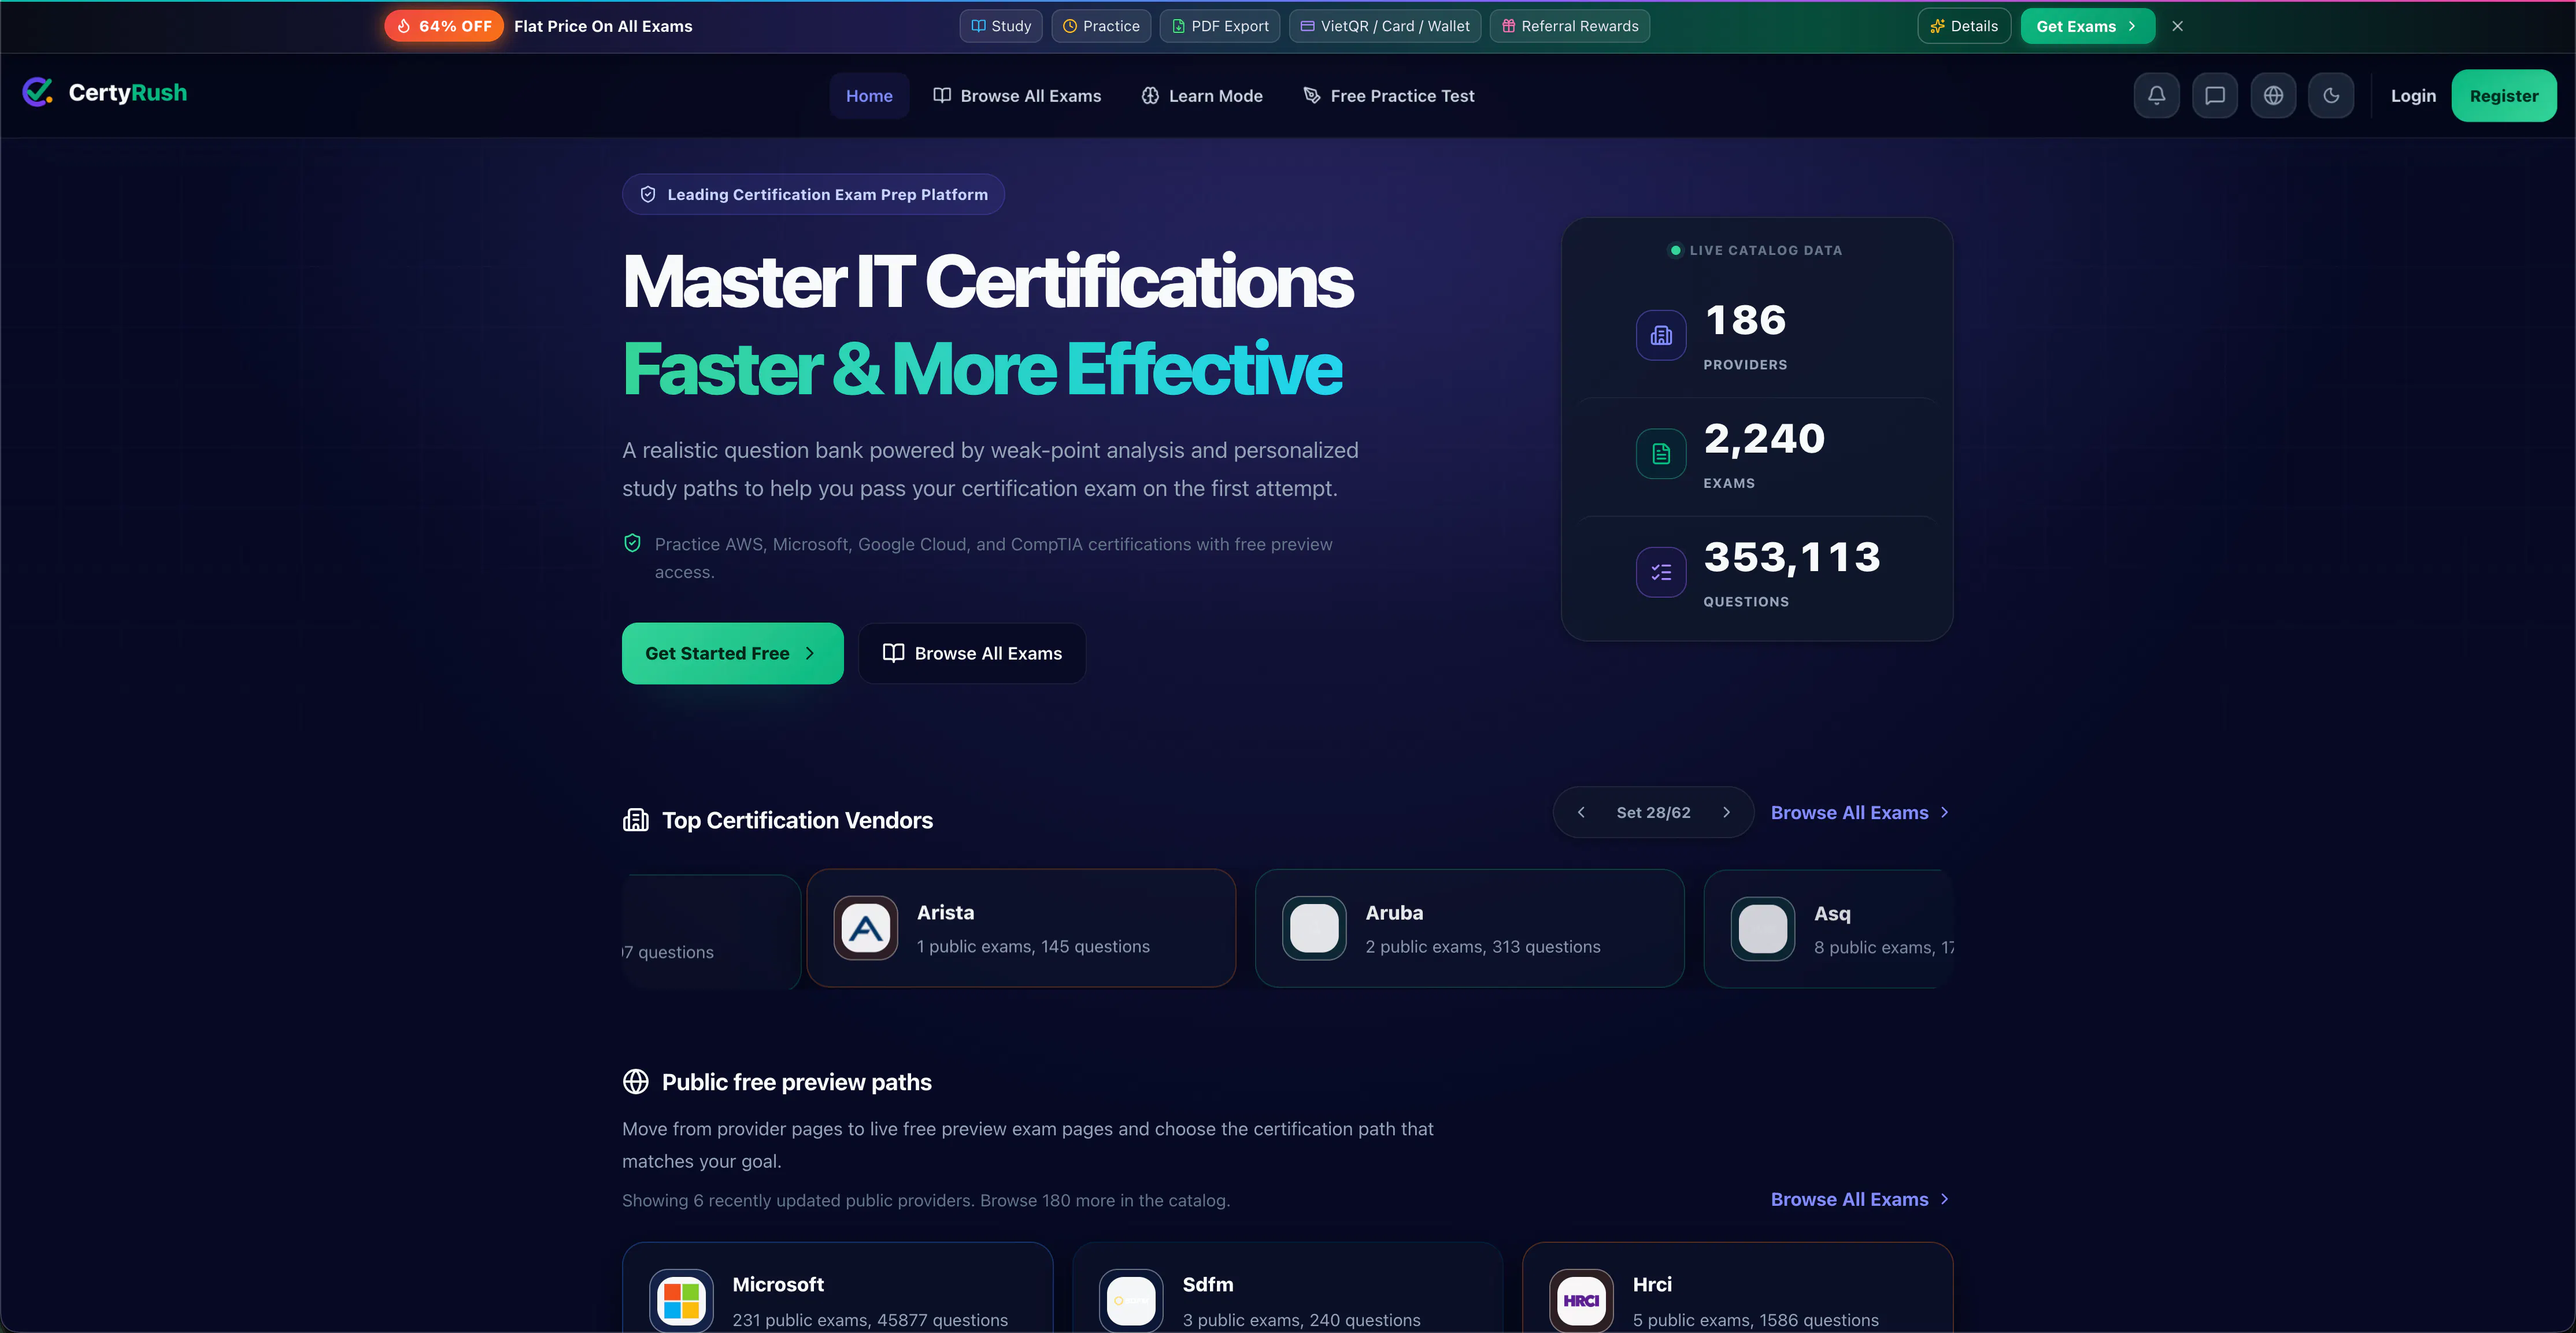This screenshot has width=2576, height=1333.
Task: Click the Microsoft logo icon
Action: tap(682, 1301)
